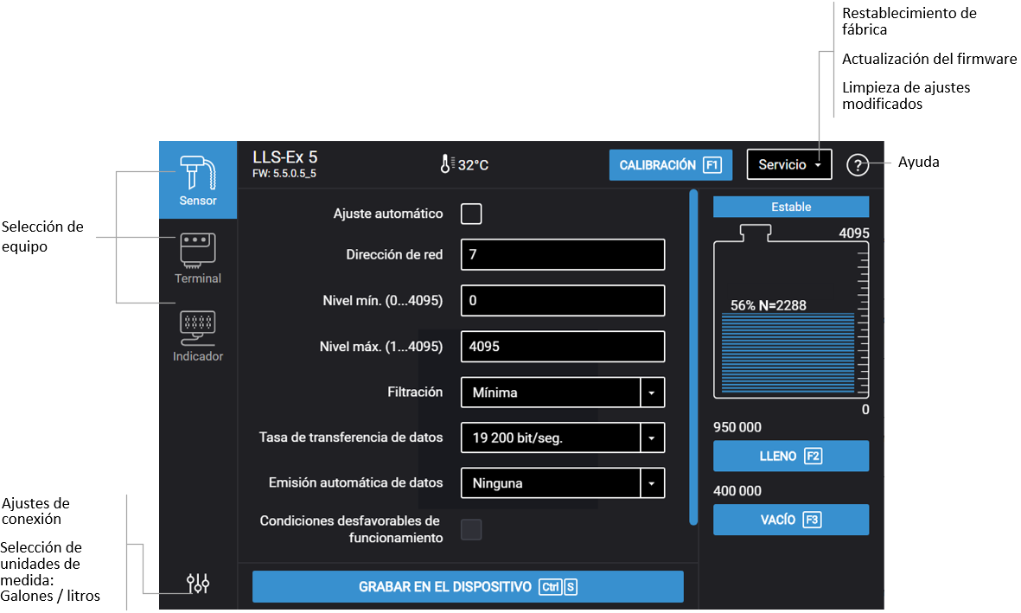Screen dimensions: 1021x613
Task: Toggle Condiciones desfavorables de funcionamiento checkbox
Action: [x=471, y=530]
